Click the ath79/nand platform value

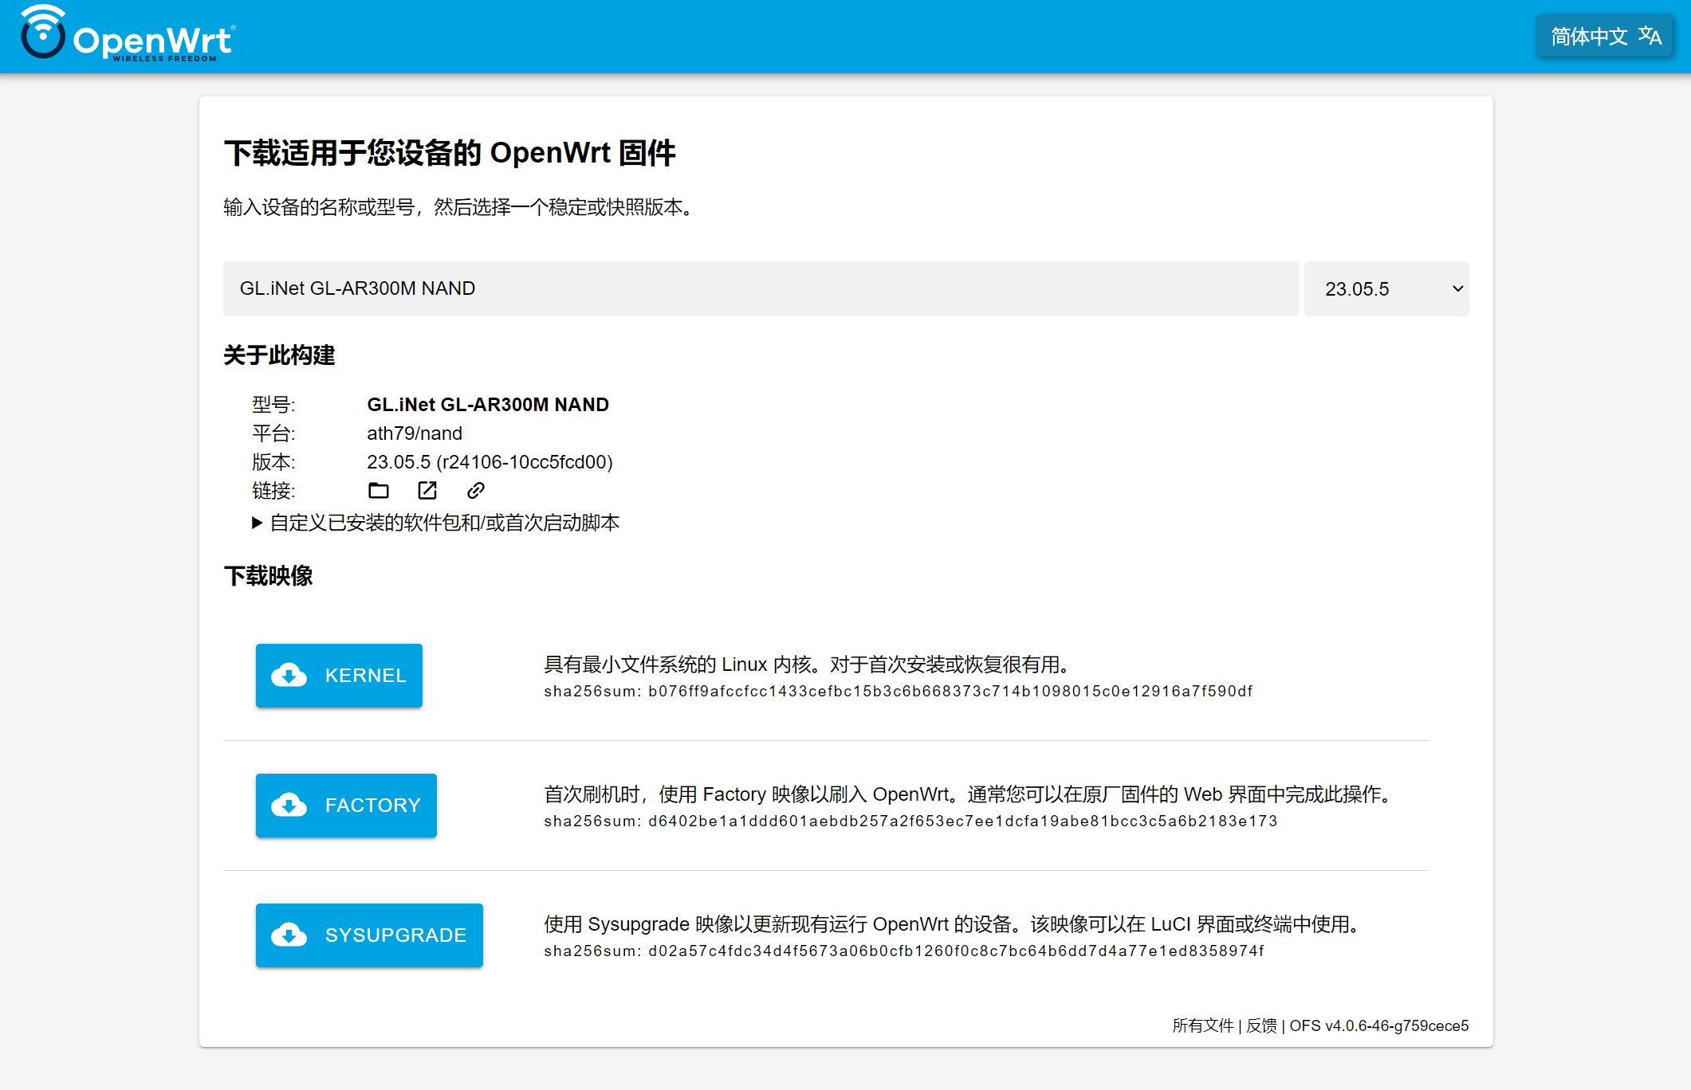click(x=415, y=433)
